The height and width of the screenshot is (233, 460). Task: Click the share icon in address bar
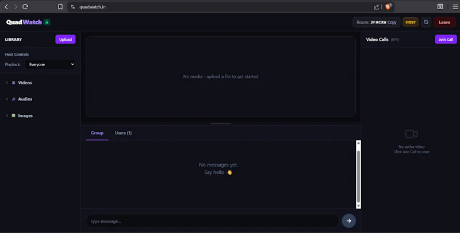coord(376,7)
